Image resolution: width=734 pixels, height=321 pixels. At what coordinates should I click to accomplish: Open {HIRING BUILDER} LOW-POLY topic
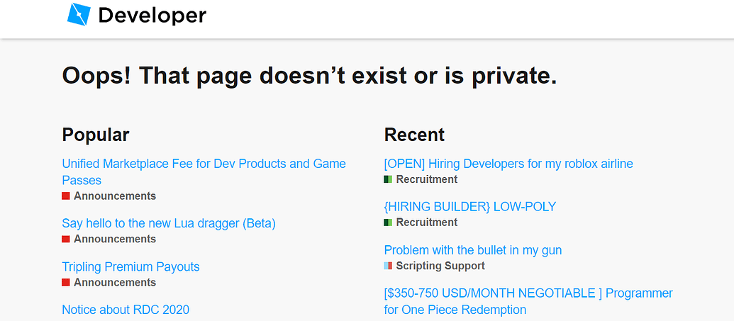tap(470, 206)
